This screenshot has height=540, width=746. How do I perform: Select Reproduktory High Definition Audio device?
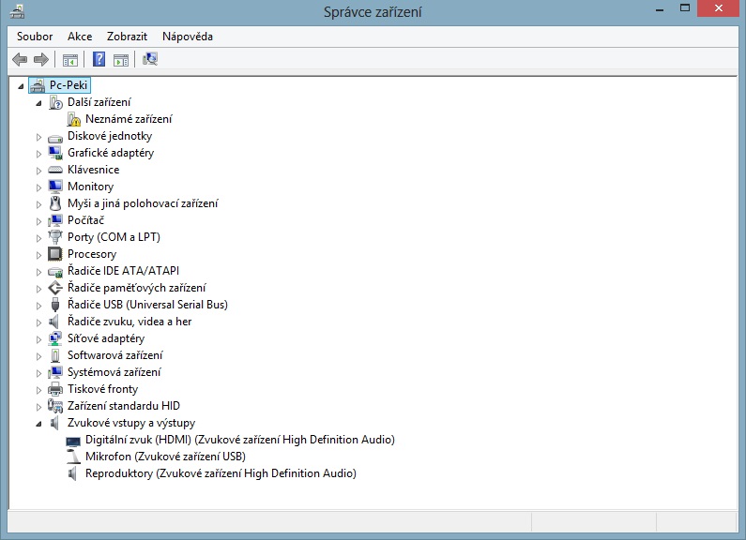tap(221, 473)
